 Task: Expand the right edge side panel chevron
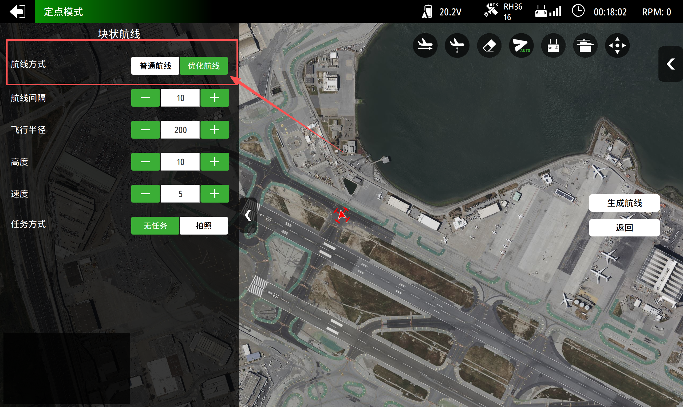pos(671,64)
